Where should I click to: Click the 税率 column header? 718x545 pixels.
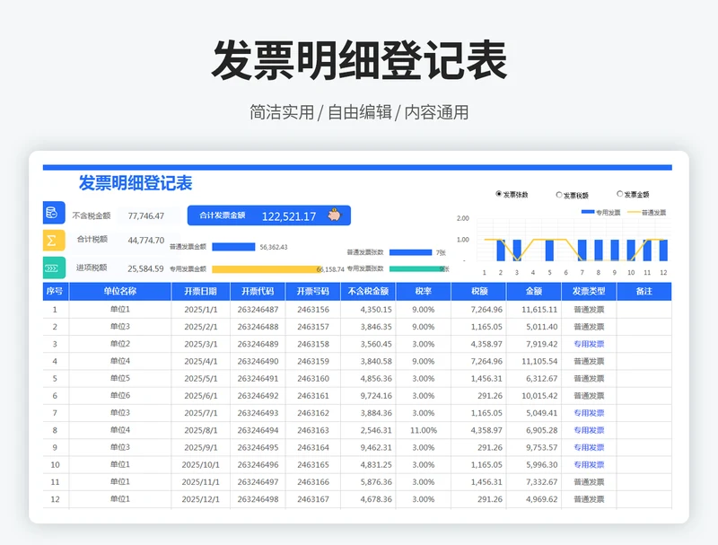pos(424,291)
